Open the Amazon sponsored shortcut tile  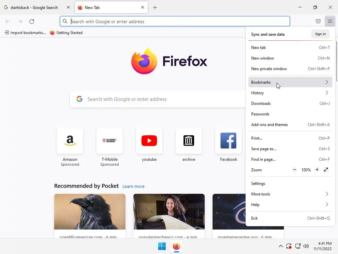tap(70, 141)
